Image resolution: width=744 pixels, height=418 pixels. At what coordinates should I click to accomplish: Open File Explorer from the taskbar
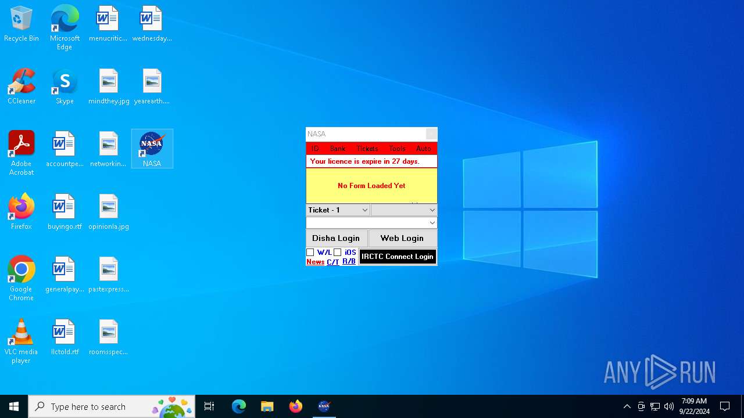267,406
